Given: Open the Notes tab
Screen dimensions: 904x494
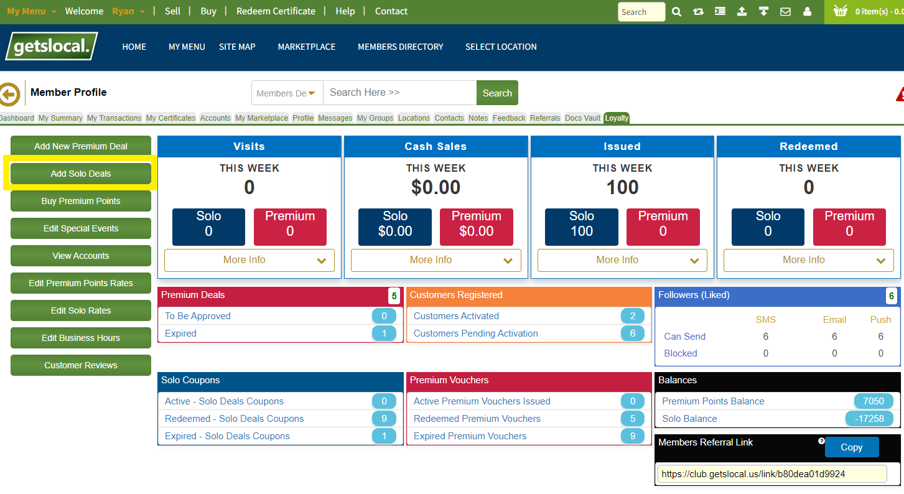Looking at the screenshot, I should (x=478, y=118).
